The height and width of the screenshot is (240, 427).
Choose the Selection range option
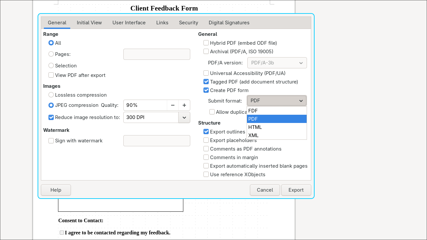(51, 65)
